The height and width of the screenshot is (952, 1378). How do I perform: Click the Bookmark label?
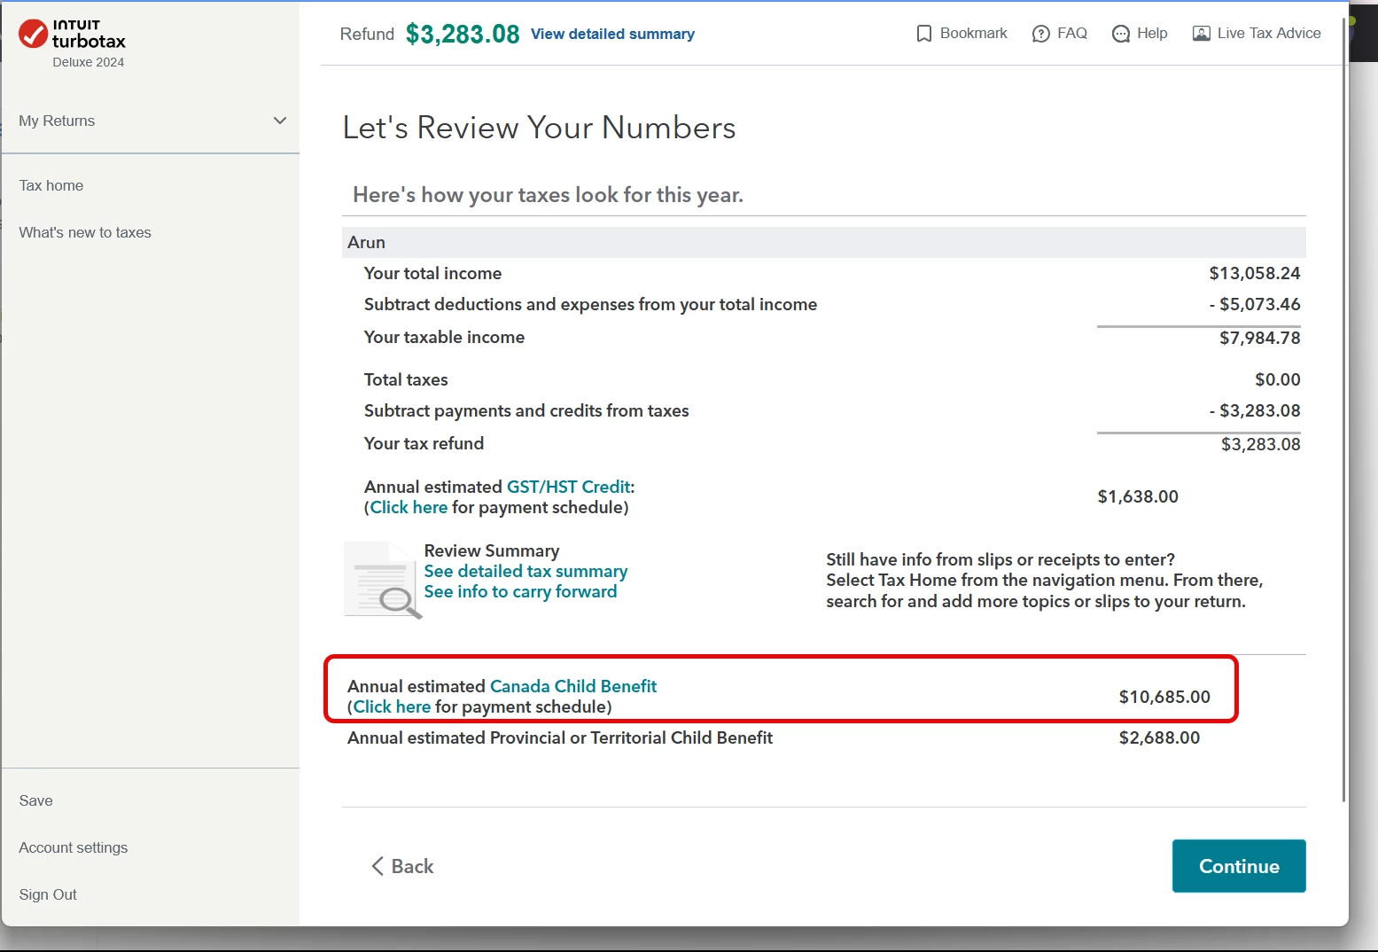click(973, 33)
